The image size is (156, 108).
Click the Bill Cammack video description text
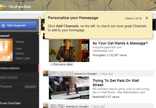click(121, 91)
